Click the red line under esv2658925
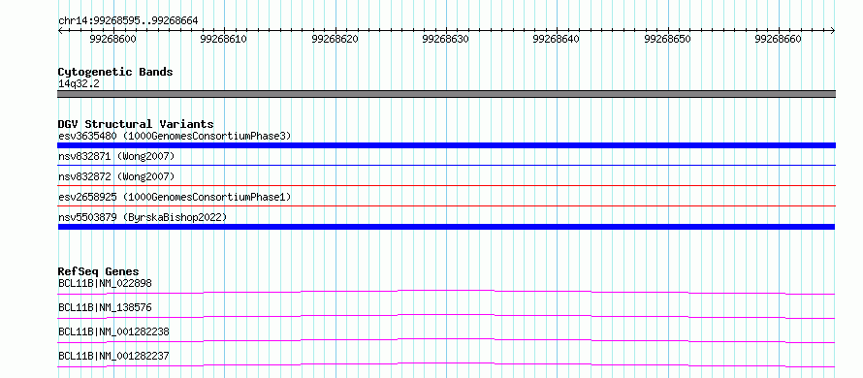Image resolution: width=863 pixels, height=378 pixels. click(x=446, y=205)
